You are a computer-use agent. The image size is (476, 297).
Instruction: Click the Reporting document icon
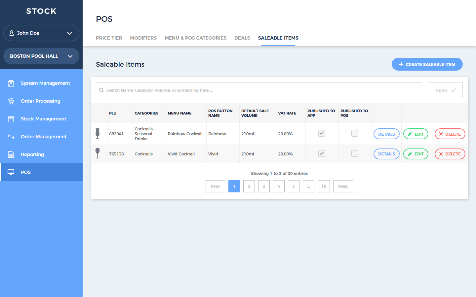11,154
